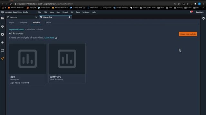Click the settings gear on right sidebar
This screenshot has width=206, height=115.
[x=203, y=19]
